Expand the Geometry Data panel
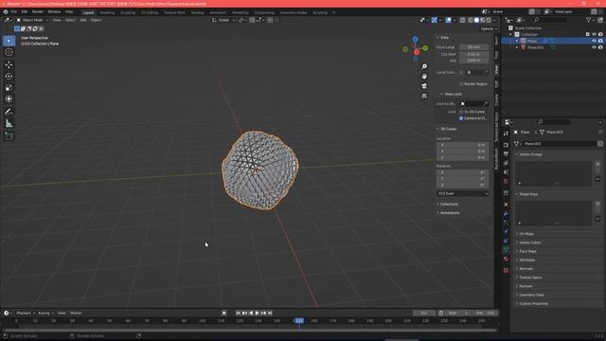The width and height of the screenshot is (606, 341). (x=531, y=295)
